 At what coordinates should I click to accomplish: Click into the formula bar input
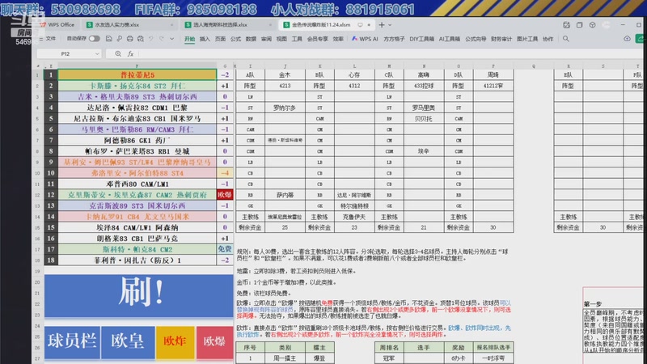tap(388, 53)
